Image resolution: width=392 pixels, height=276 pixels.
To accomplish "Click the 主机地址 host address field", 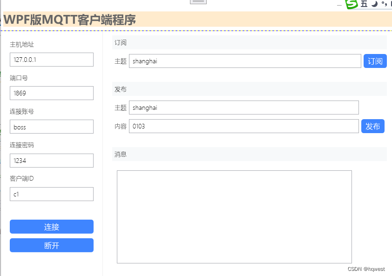I will pyautogui.click(x=51, y=60).
